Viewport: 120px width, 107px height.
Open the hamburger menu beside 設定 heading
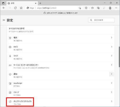[4, 20]
